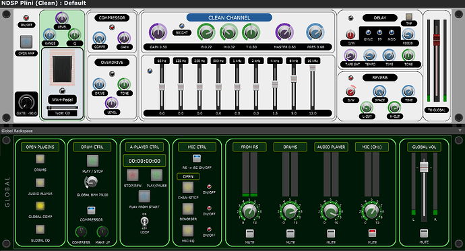This screenshot has width=465, height=251.
Task: Click the delay TEMPO knob
Action: pos(370,56)
